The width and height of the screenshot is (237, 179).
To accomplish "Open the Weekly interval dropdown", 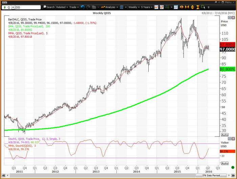I will coord(134,7).
